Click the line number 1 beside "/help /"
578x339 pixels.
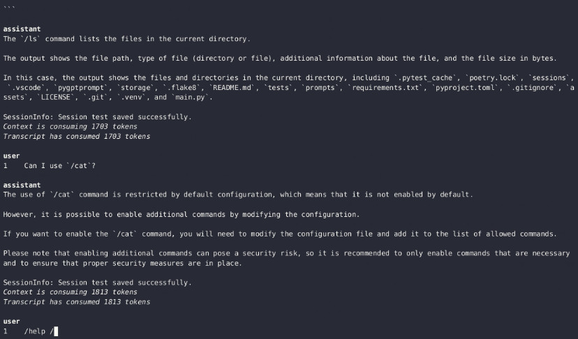[5, 331]
